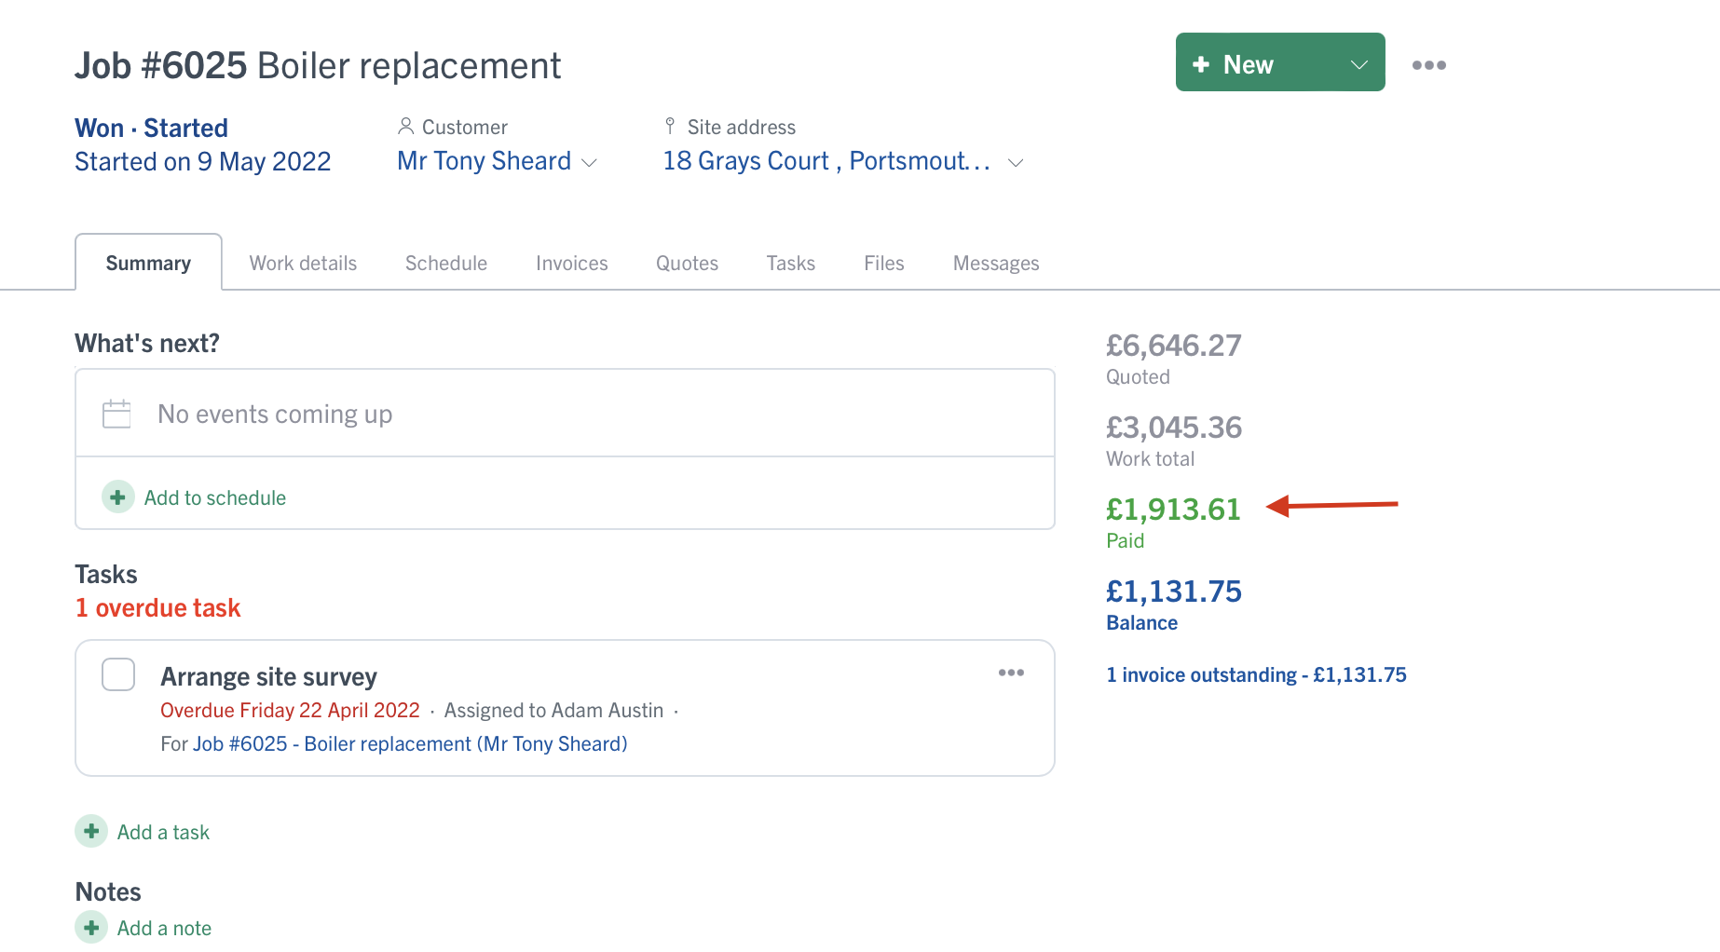The image size is (1720, 952).
Task: Go to the Schedule tab
Action: pyautogui.click(x=445, y=264)
